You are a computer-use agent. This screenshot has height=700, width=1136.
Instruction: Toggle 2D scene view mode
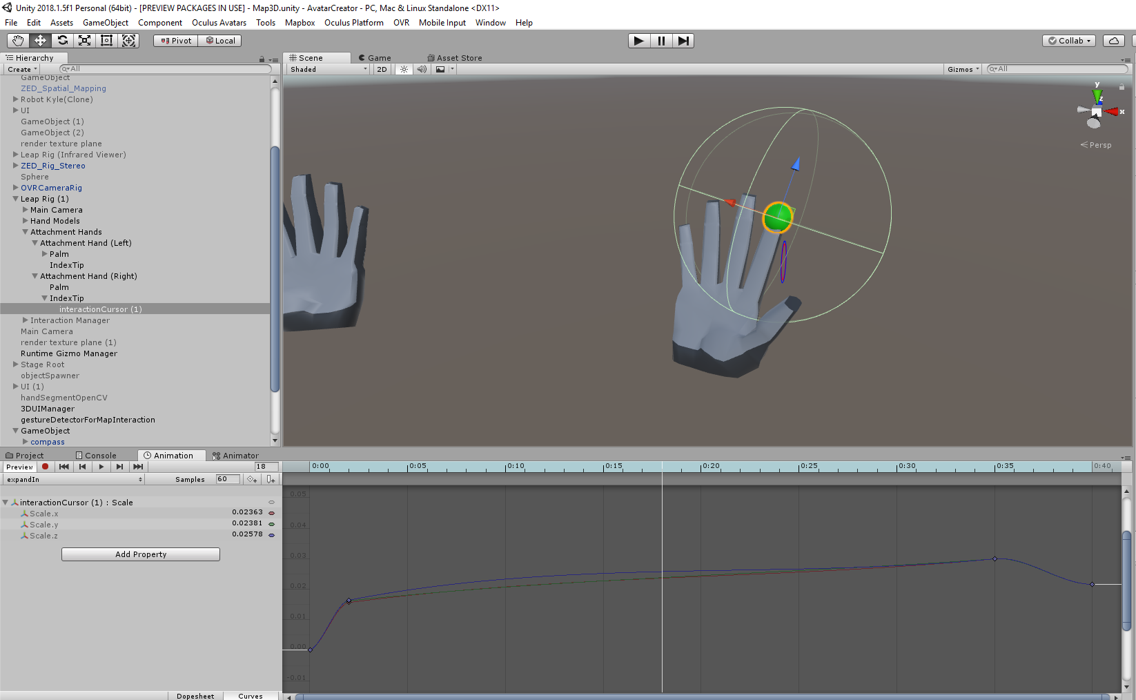[382, 69]
